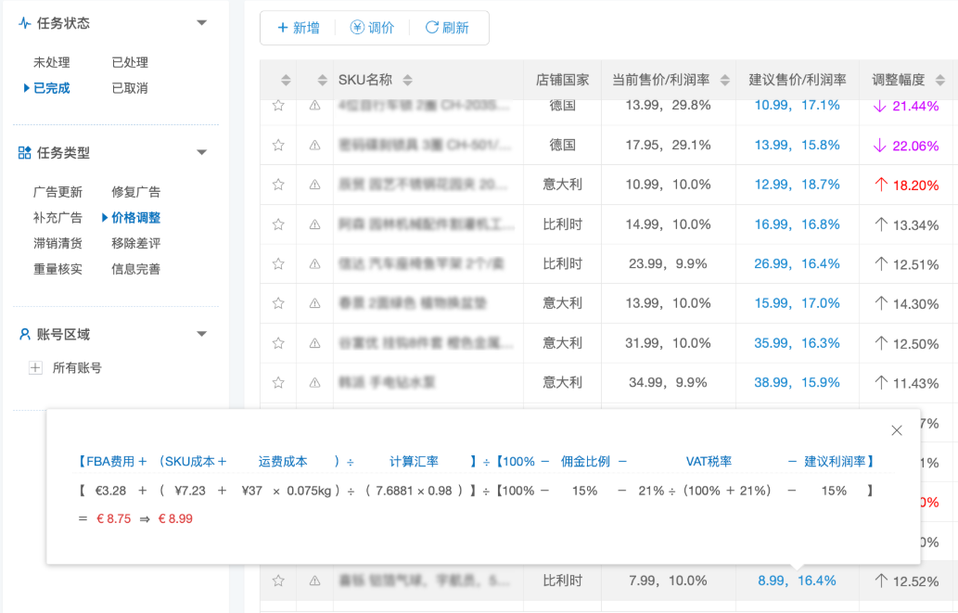
Task: Star the 意大利 34.99 row
Action: click(x=278, y=382)
